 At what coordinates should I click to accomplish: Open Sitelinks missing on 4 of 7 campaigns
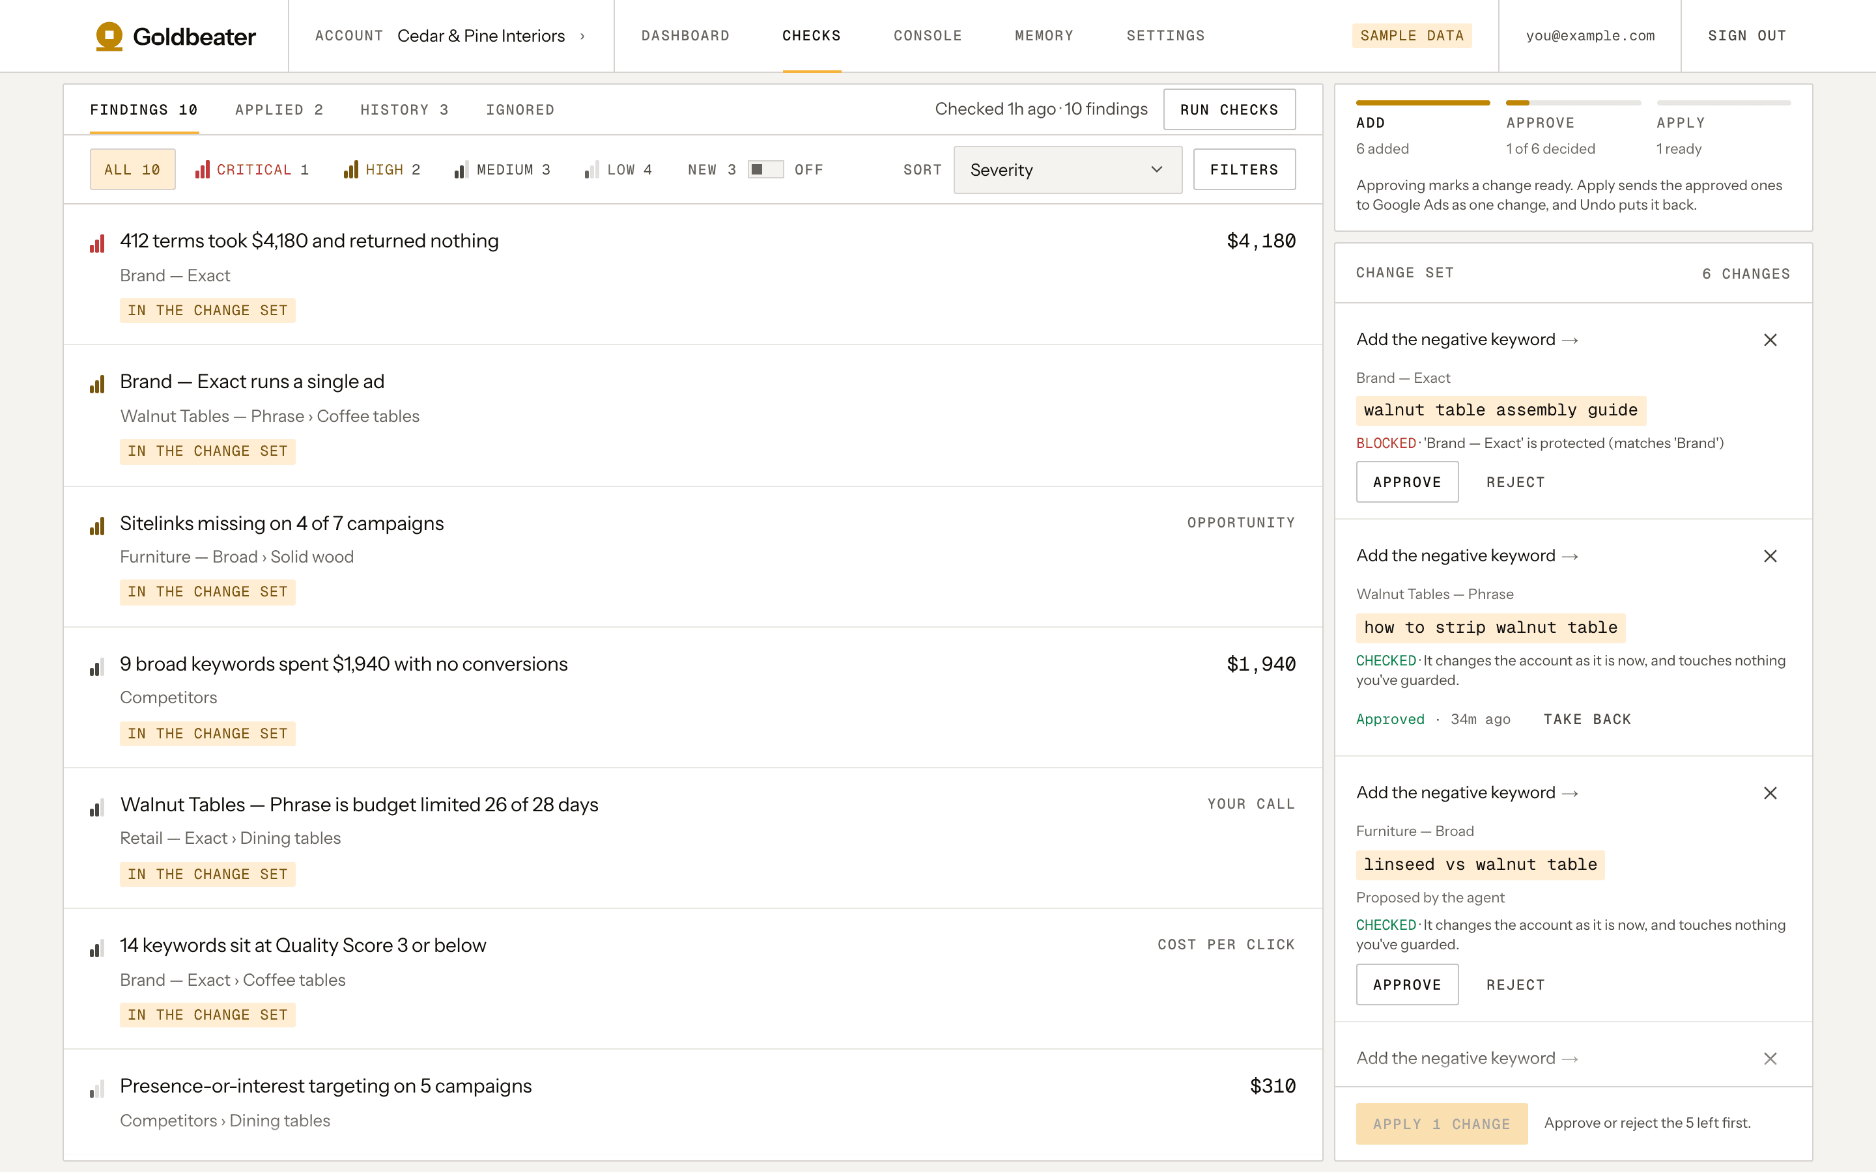coord(281,523)
